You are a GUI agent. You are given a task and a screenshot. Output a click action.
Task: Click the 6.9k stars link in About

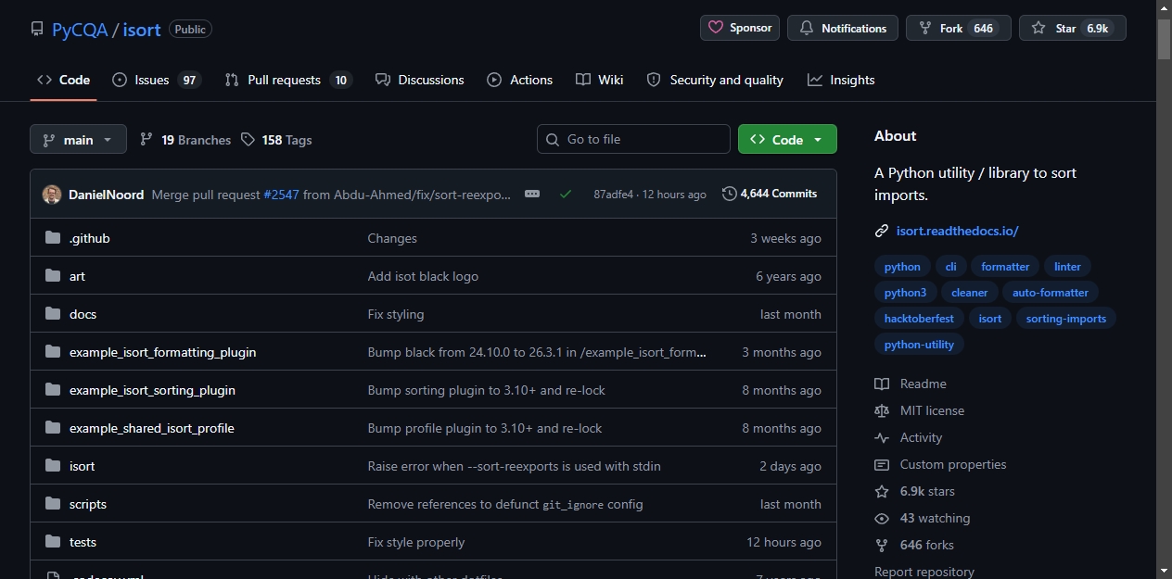[x=927, y=491]
